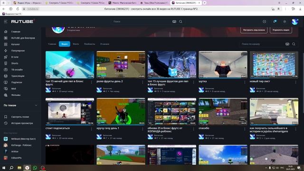
Task: Click the top search magnifier icon
Action: pyautogui.click(x=180, y=21)
